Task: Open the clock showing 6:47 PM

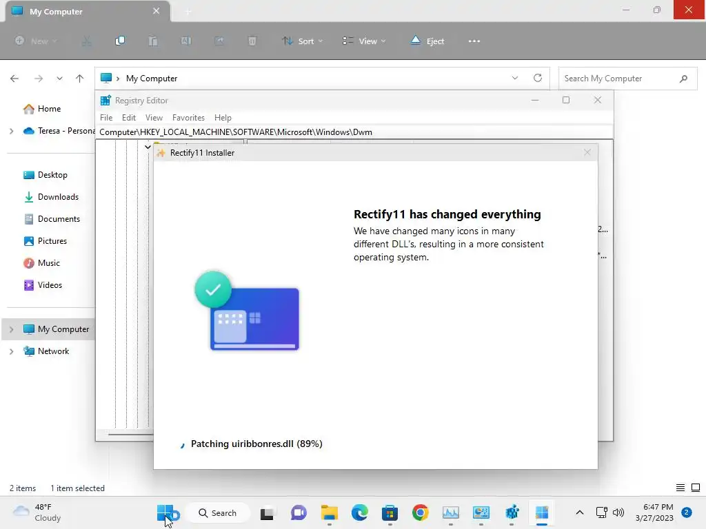Action: (654, 512)
